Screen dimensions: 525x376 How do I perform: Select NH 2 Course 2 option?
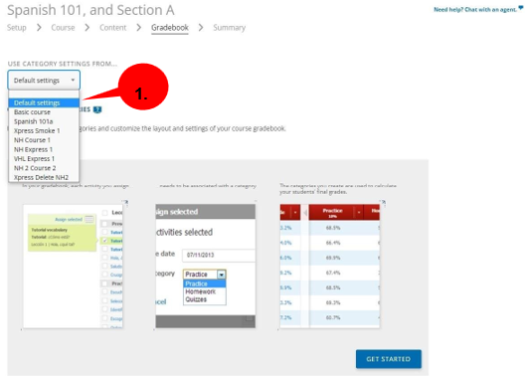[44, 168]
